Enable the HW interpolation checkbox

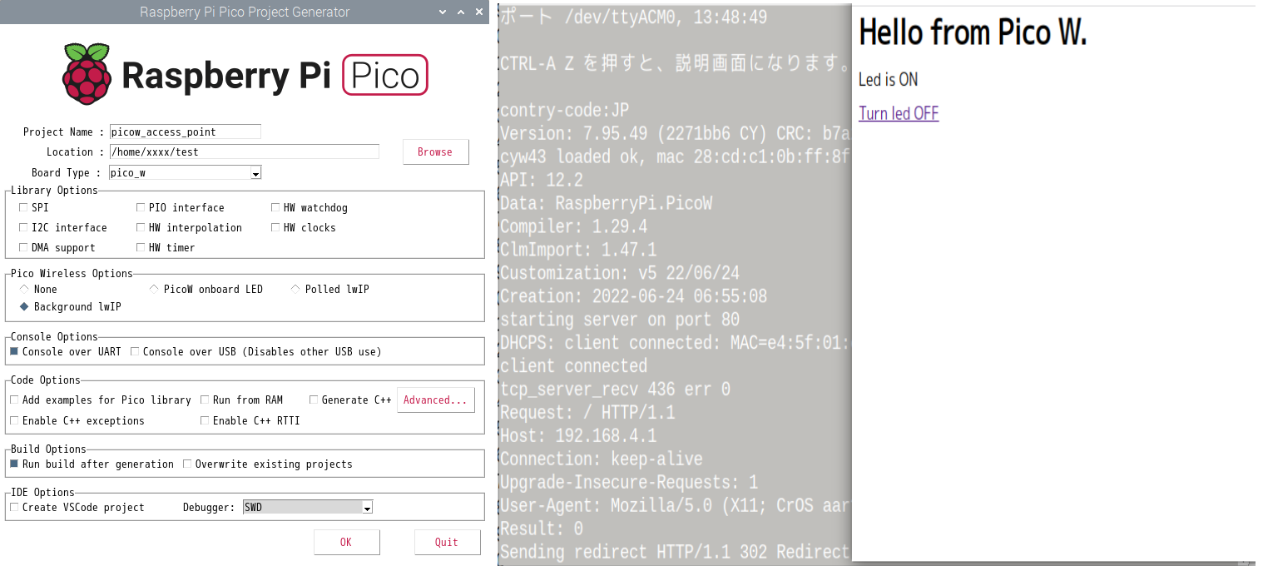click(x=141, y=227)
